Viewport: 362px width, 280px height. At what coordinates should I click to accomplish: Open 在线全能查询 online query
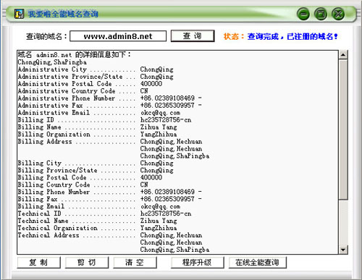[x=258, y=263]
